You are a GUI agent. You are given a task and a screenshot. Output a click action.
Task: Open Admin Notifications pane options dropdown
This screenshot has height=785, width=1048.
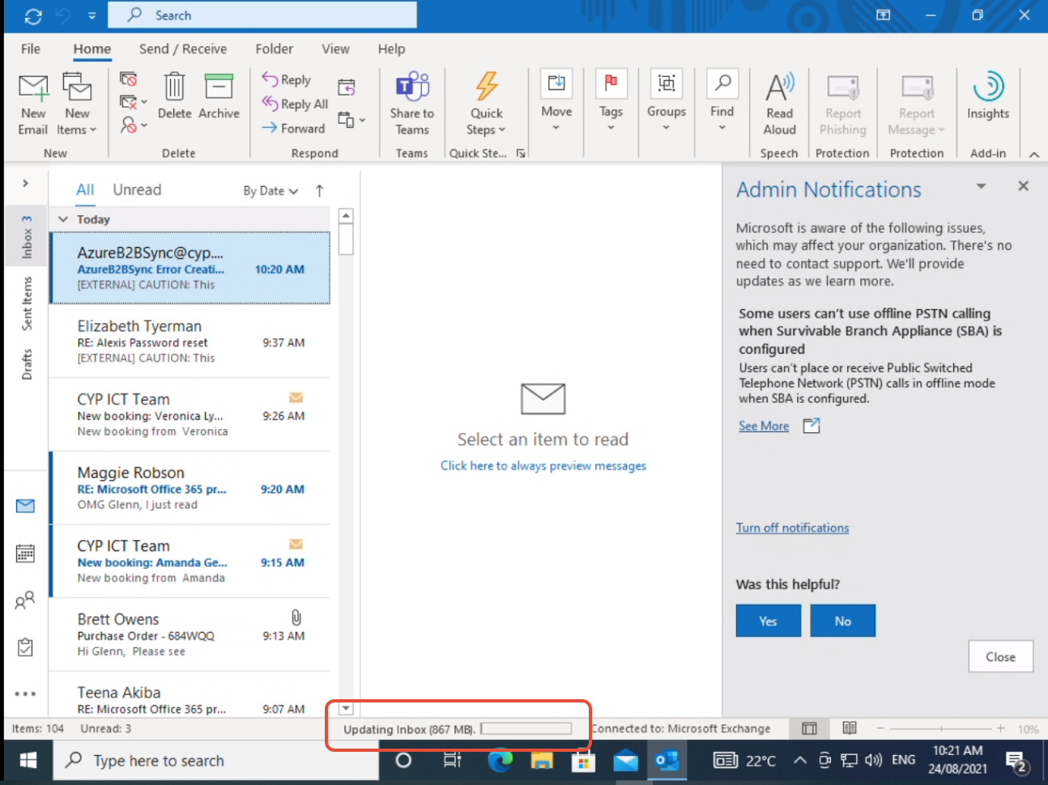pos(981,186)
